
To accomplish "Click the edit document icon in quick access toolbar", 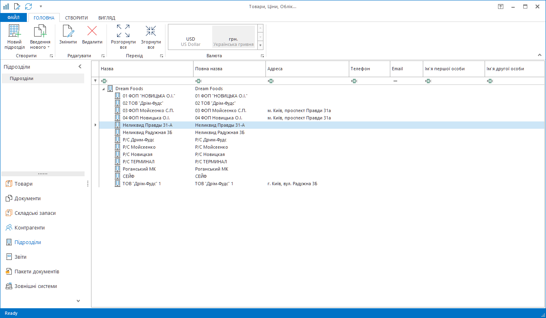I will [x=17, y=6].
